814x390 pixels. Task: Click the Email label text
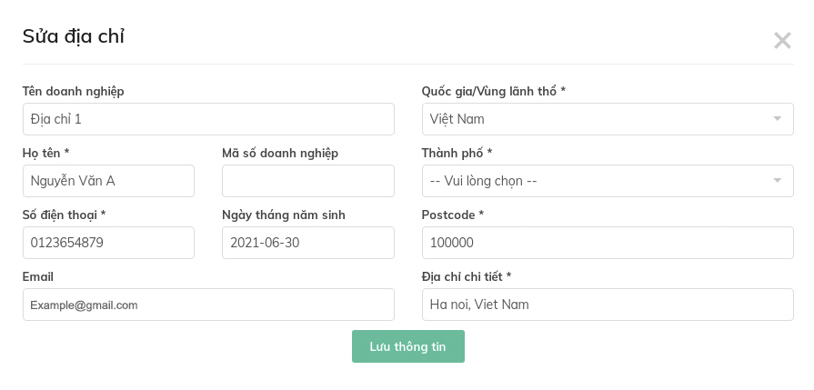38,276
